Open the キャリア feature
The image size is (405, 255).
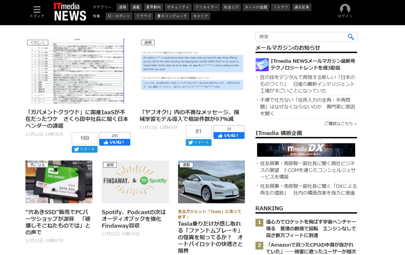(200, 16)
